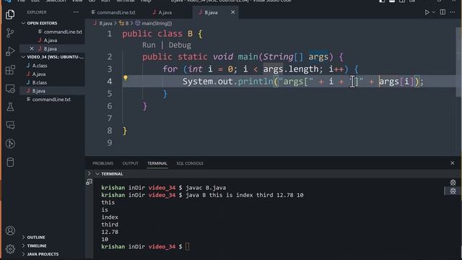Viewport: 462px width, 260px height.
Task: Select the second terminal instance icon
Action: (x=453, y=191)
